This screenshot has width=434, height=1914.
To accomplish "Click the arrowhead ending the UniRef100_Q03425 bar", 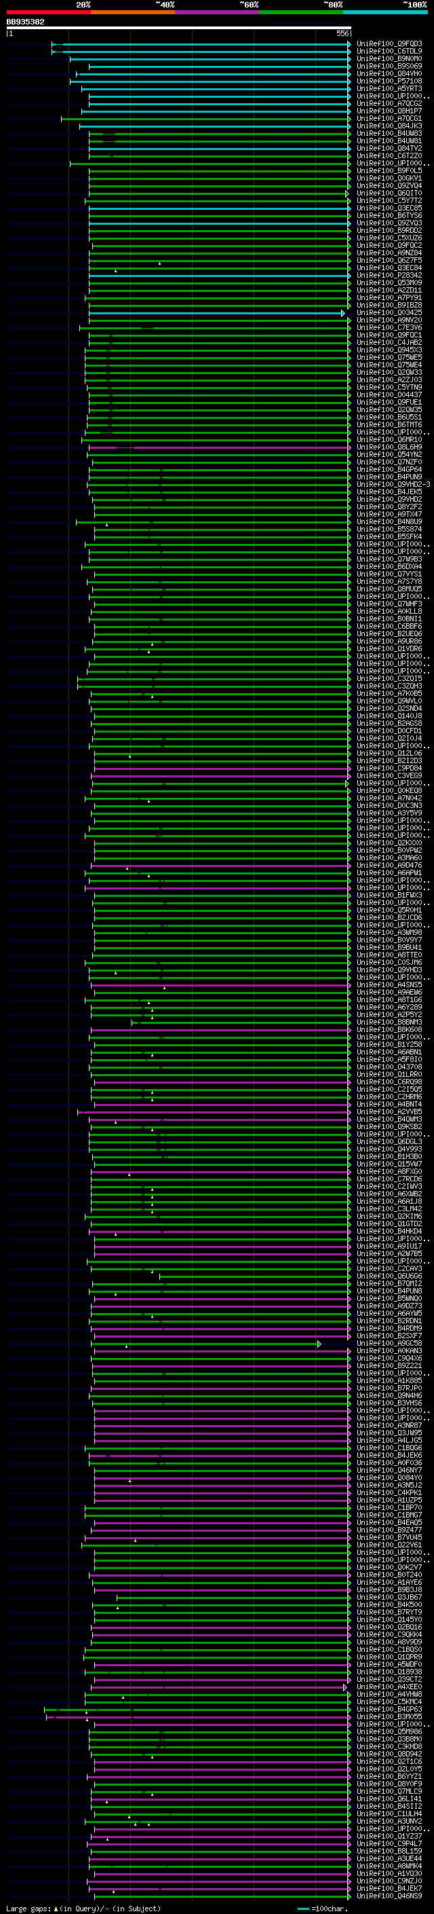I will click(344, 314).
